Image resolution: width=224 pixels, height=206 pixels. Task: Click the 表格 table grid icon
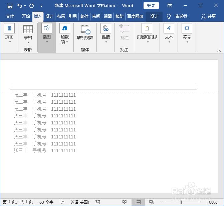click(28, 29)
